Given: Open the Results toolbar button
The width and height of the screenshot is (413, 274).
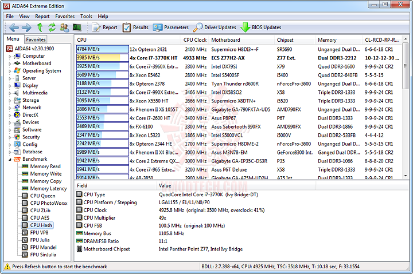Looking at the screenshot, I should pyautogui.click(x=135, y=27).
